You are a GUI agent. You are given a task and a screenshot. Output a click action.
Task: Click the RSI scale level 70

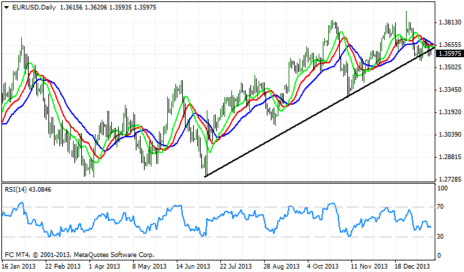[441, 207]
